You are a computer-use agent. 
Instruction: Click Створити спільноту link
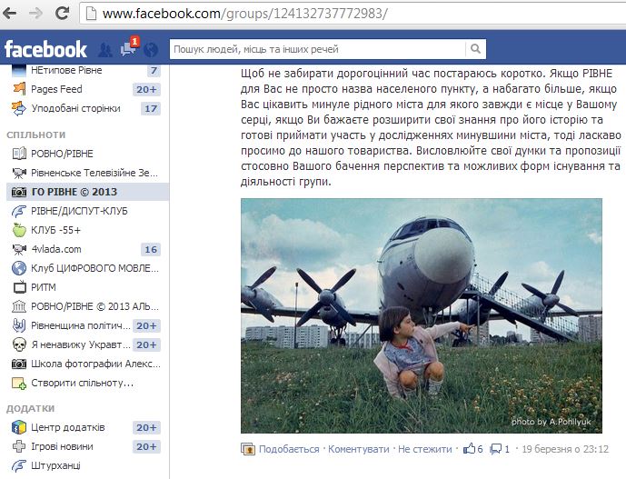pyautogui.click(x=82, y=383)
